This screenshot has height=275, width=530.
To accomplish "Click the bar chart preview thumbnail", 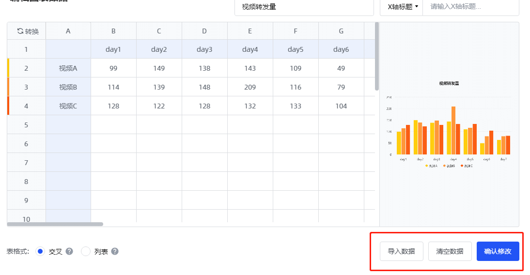I will pos(449,125).
